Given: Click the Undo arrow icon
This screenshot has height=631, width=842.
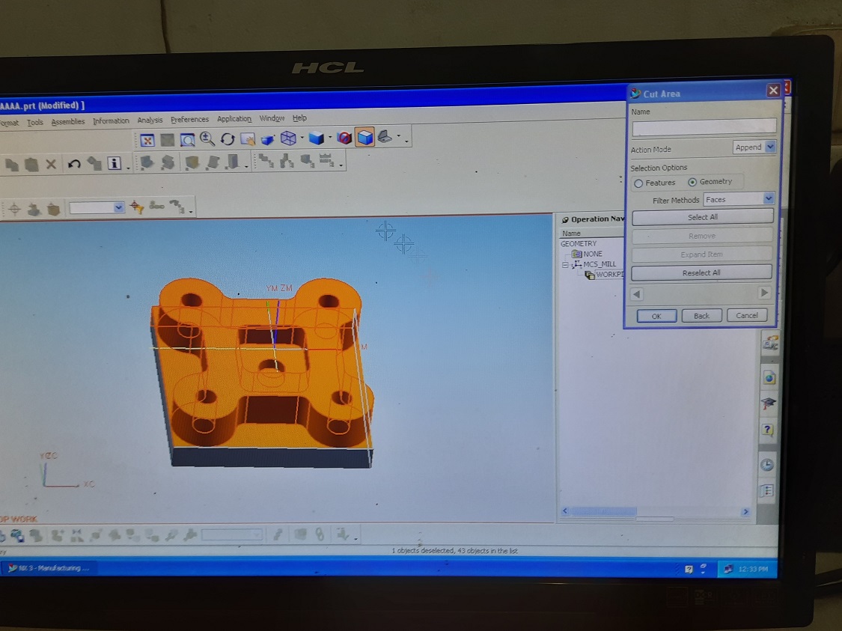Looking at the screenshot, I should 74,164.
